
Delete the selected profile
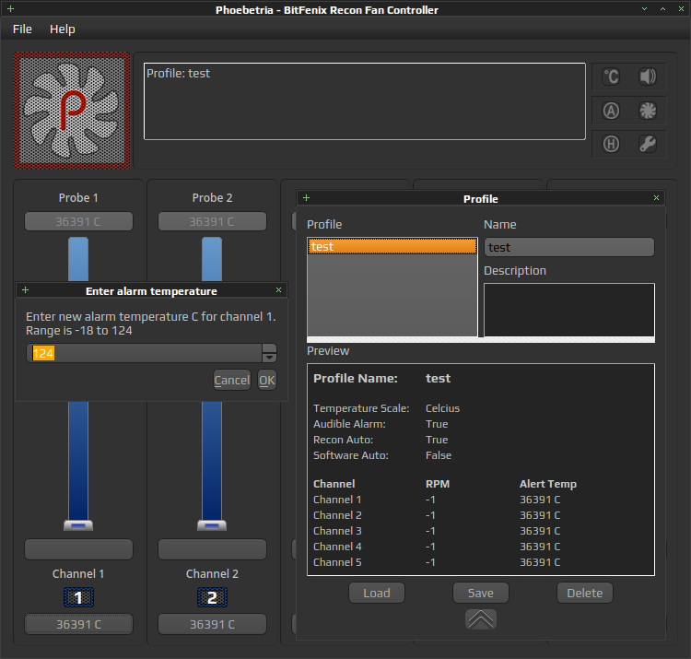[x=585, y=593]
